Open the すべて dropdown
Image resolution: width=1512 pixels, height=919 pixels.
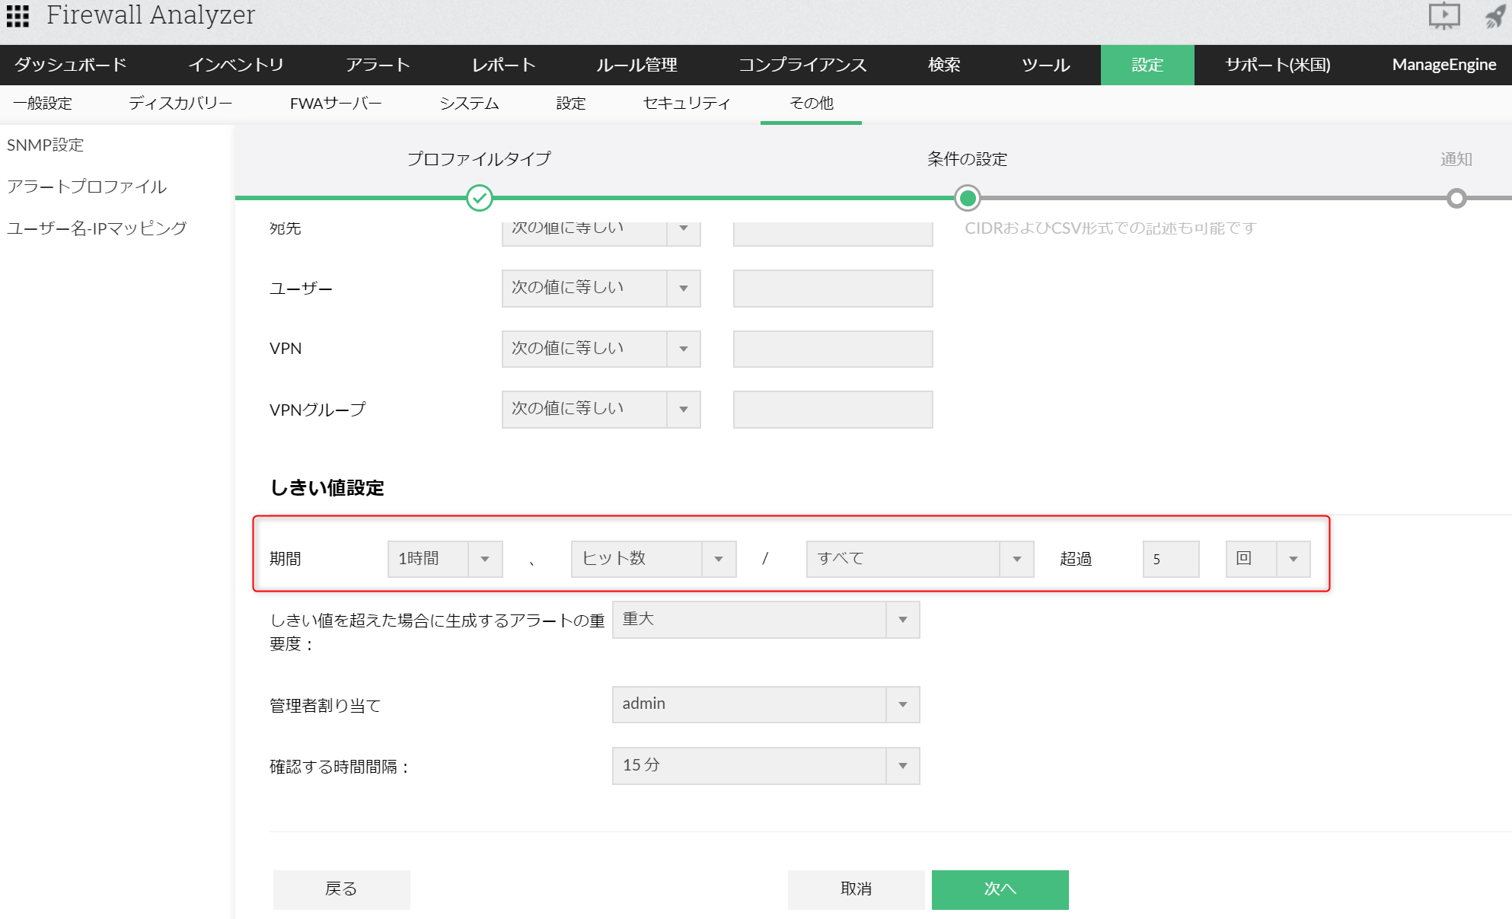pyautogui.click(x=919, y=559)
